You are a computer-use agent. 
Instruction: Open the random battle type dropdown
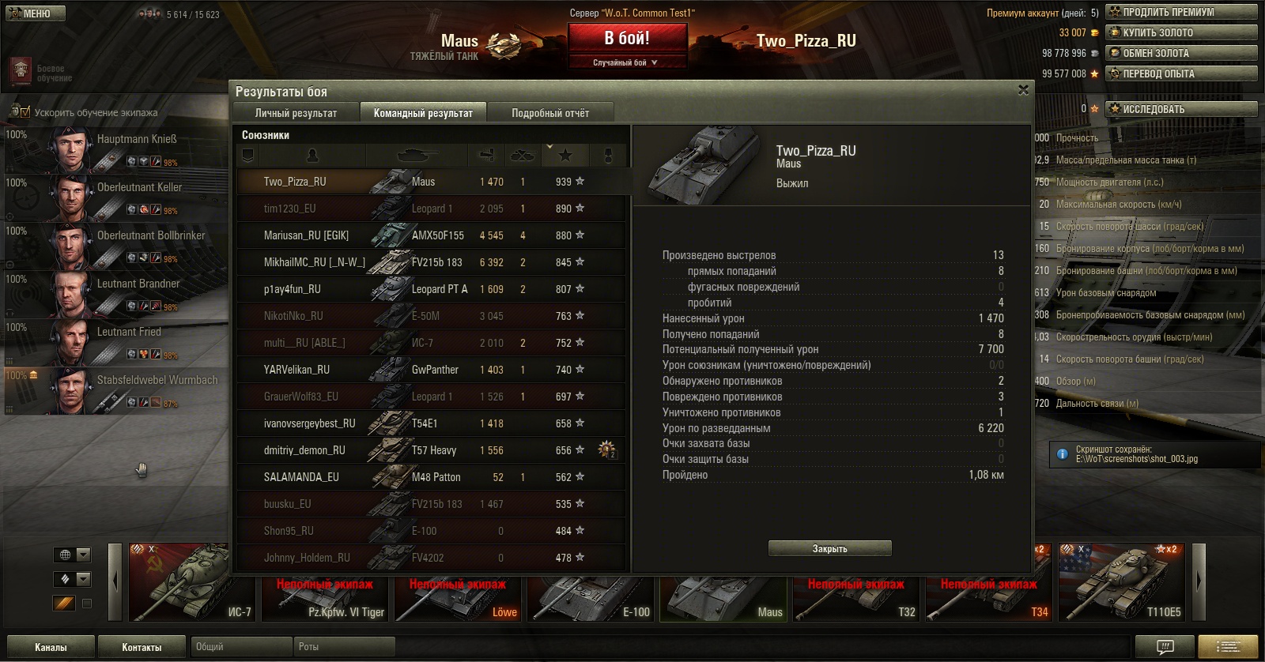tap(626, 62)
